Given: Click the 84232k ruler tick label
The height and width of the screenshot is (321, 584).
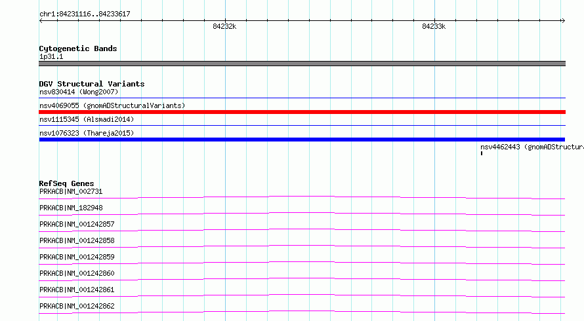Looking at the screenshot, I should [x=224, y=26].
